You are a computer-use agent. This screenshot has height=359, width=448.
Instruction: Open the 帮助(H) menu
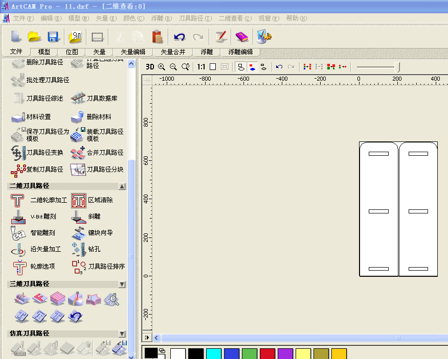[x=297, y=18]
